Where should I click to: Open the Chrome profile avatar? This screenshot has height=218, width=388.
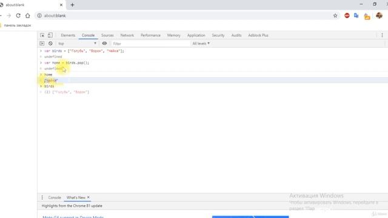click(379, 16)
